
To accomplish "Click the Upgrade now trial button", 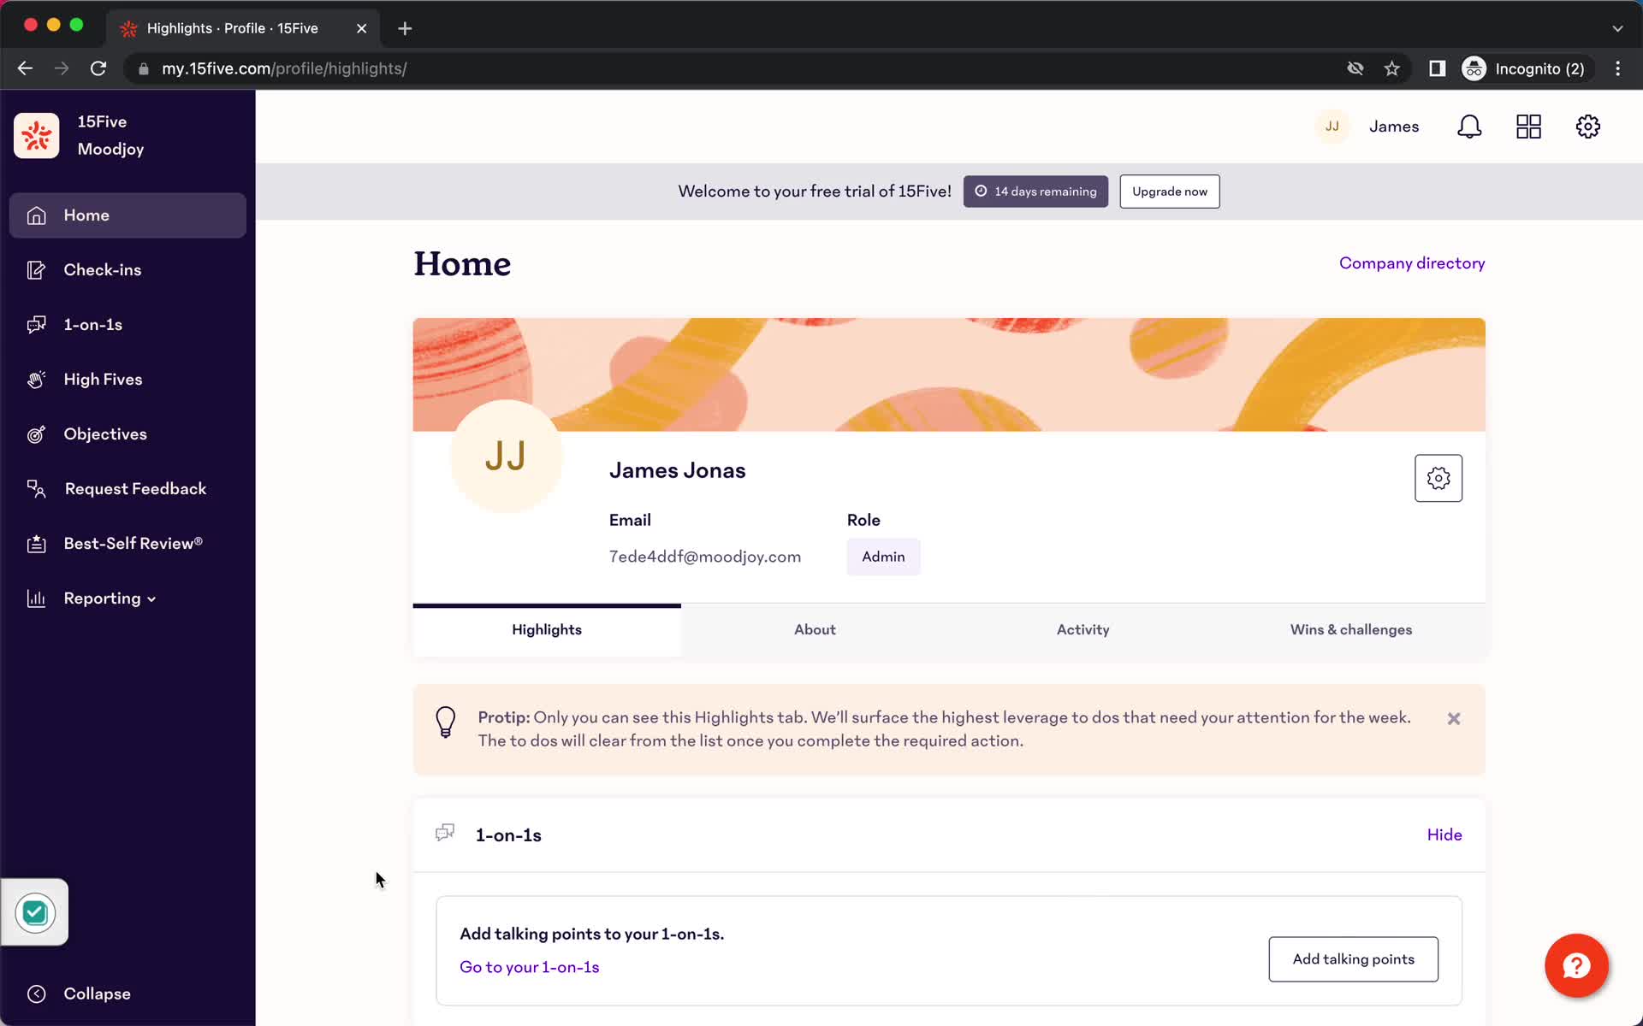I will tap(1169, 191).
